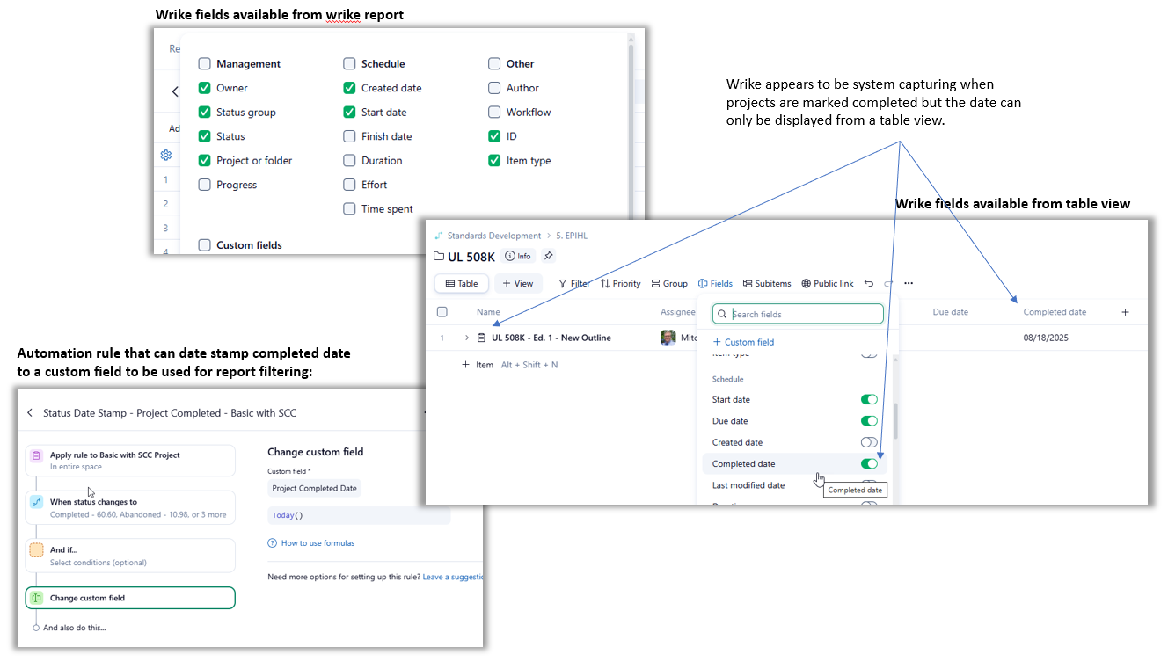Click the purple Apply rule clipboard icon

click(x=36, y=455)
